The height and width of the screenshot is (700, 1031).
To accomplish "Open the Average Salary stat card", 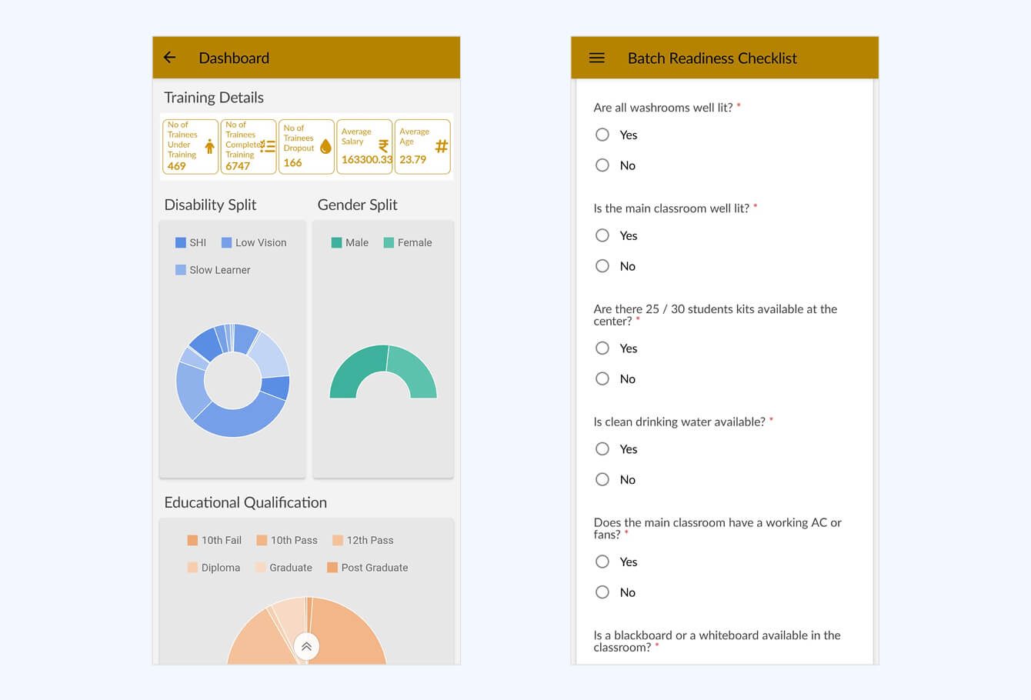I will pos(364,146).
